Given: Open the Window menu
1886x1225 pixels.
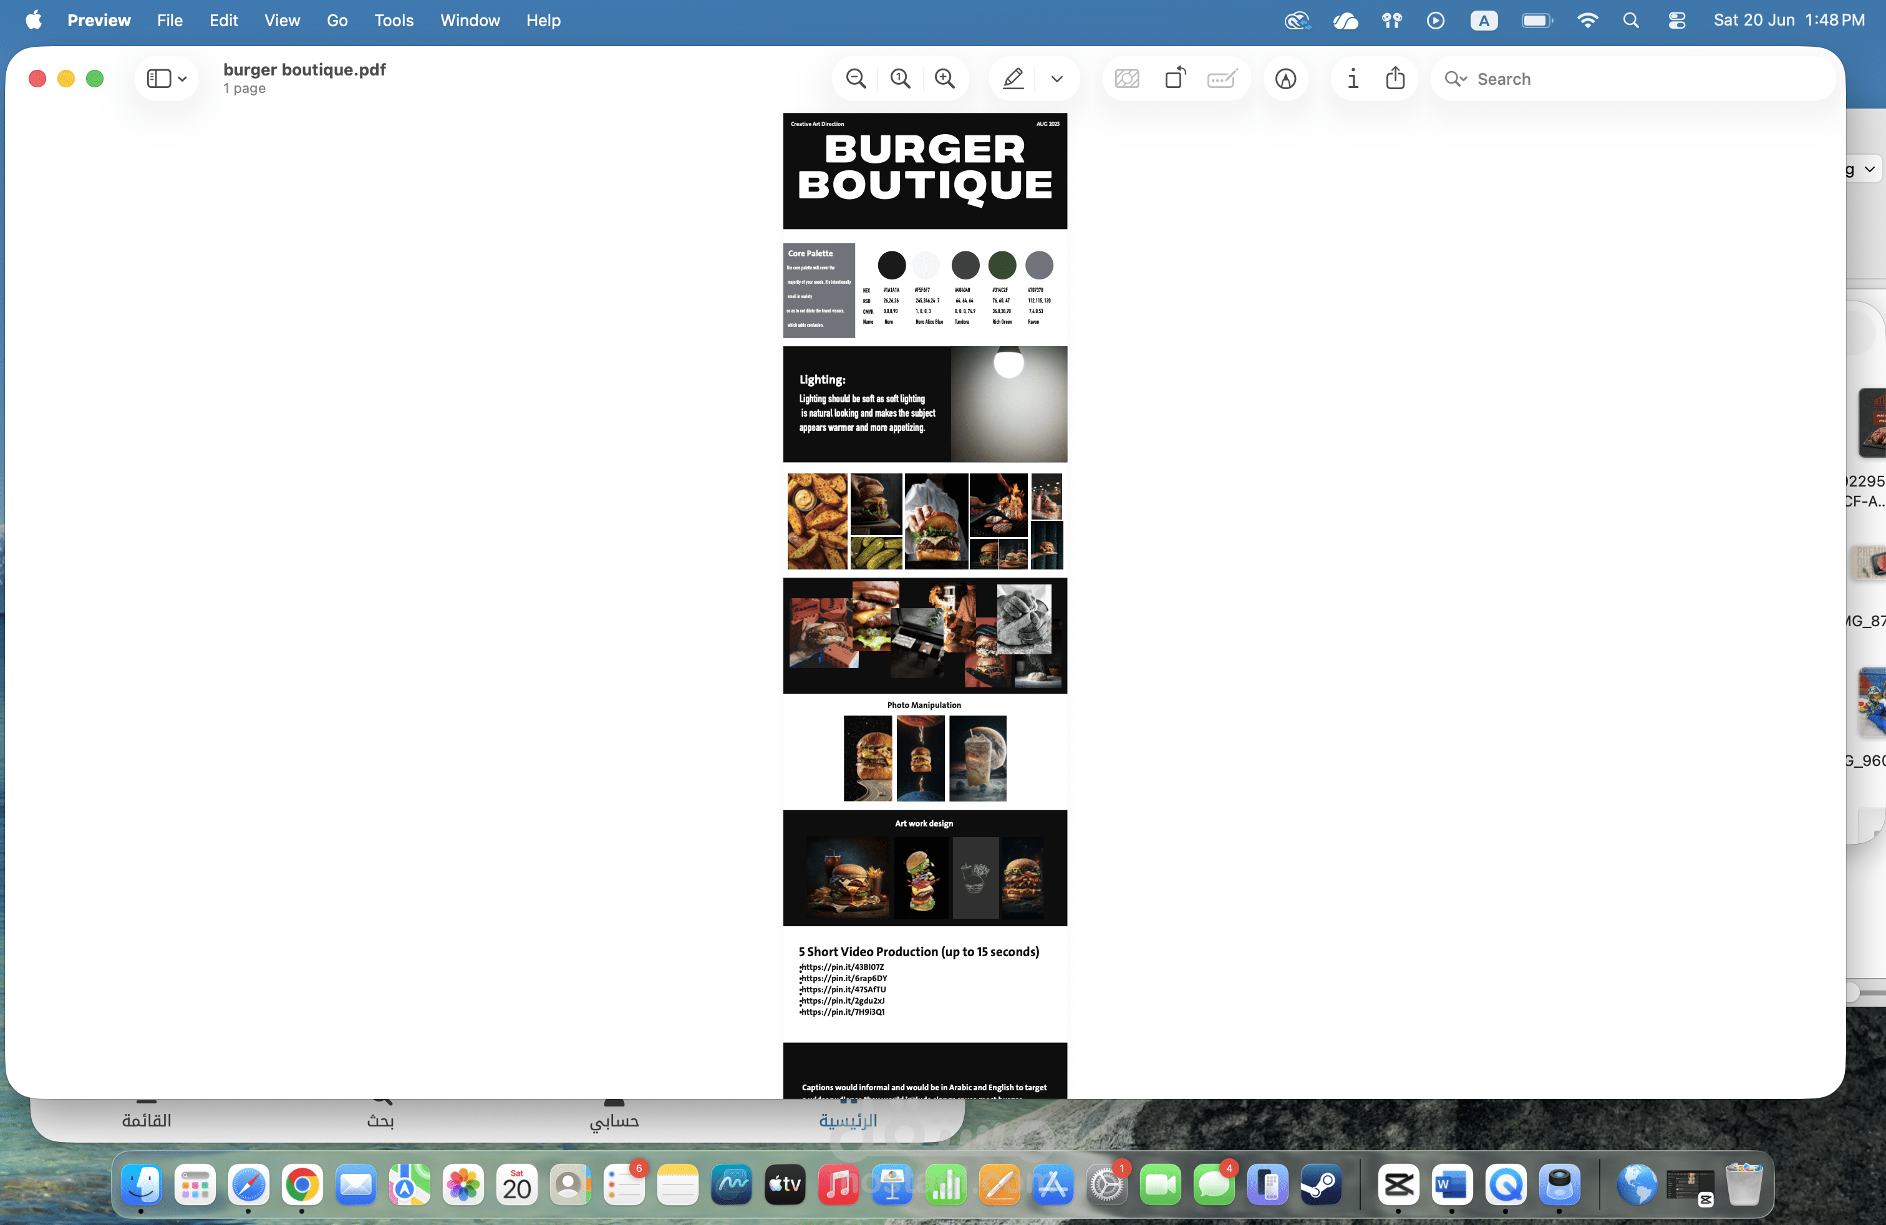Looking at the screenshot, I should (470, 20).
